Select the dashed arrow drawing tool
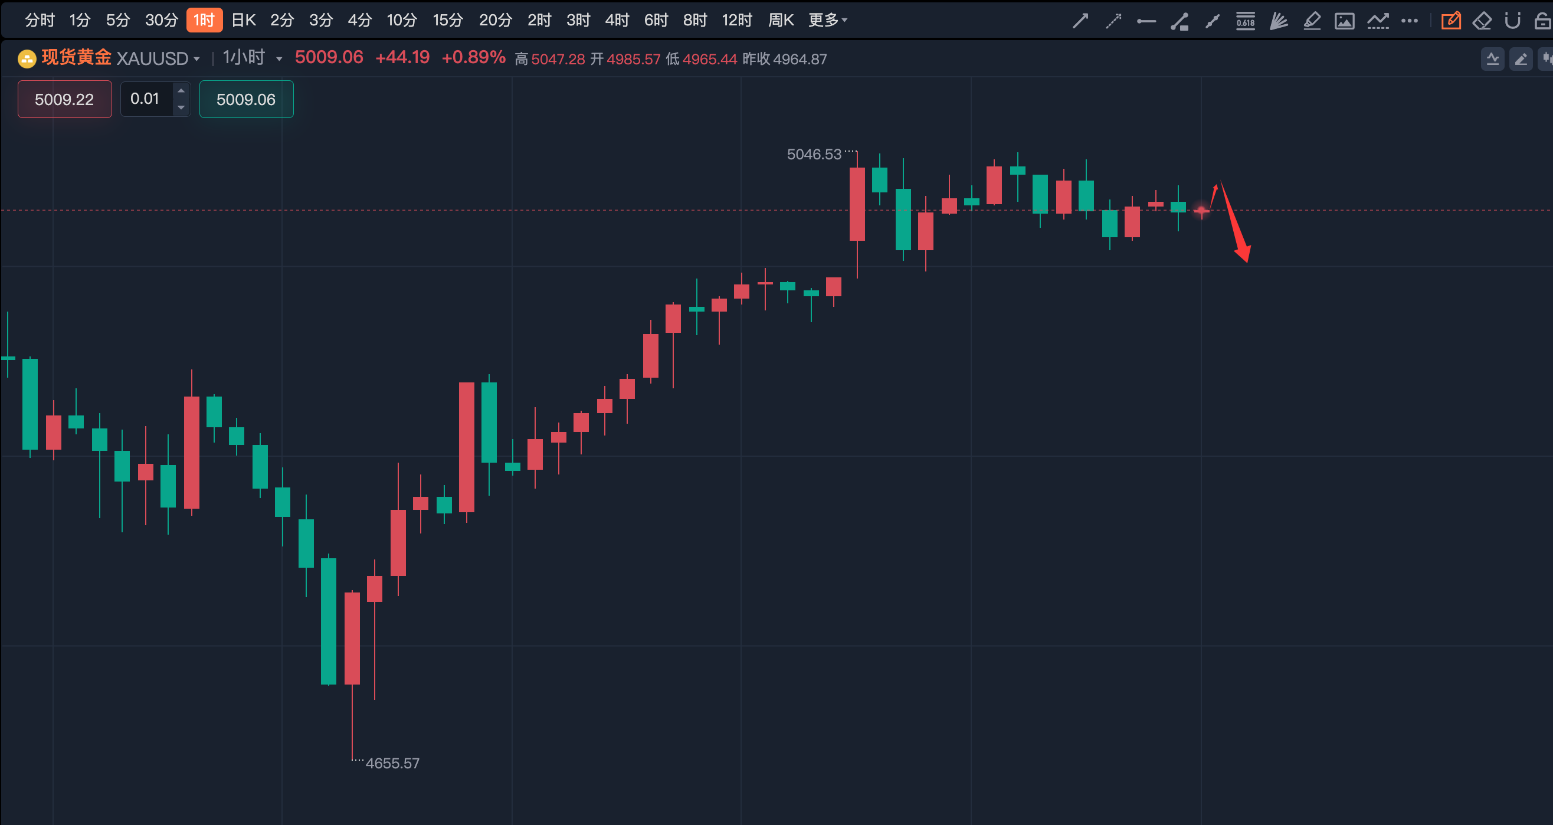This screenshot has width=1553, height=825. pyautogui.click(x=1113, y=21)
